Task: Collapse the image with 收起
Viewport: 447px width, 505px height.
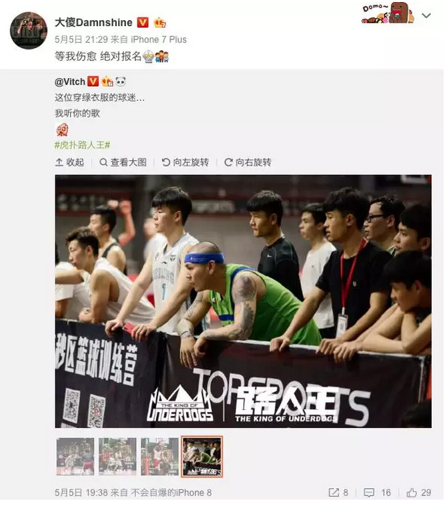Action: coord(69,162)
